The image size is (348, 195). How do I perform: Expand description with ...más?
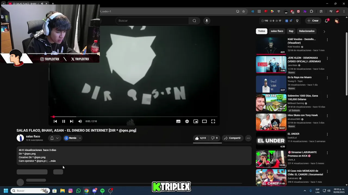[52, 161]
